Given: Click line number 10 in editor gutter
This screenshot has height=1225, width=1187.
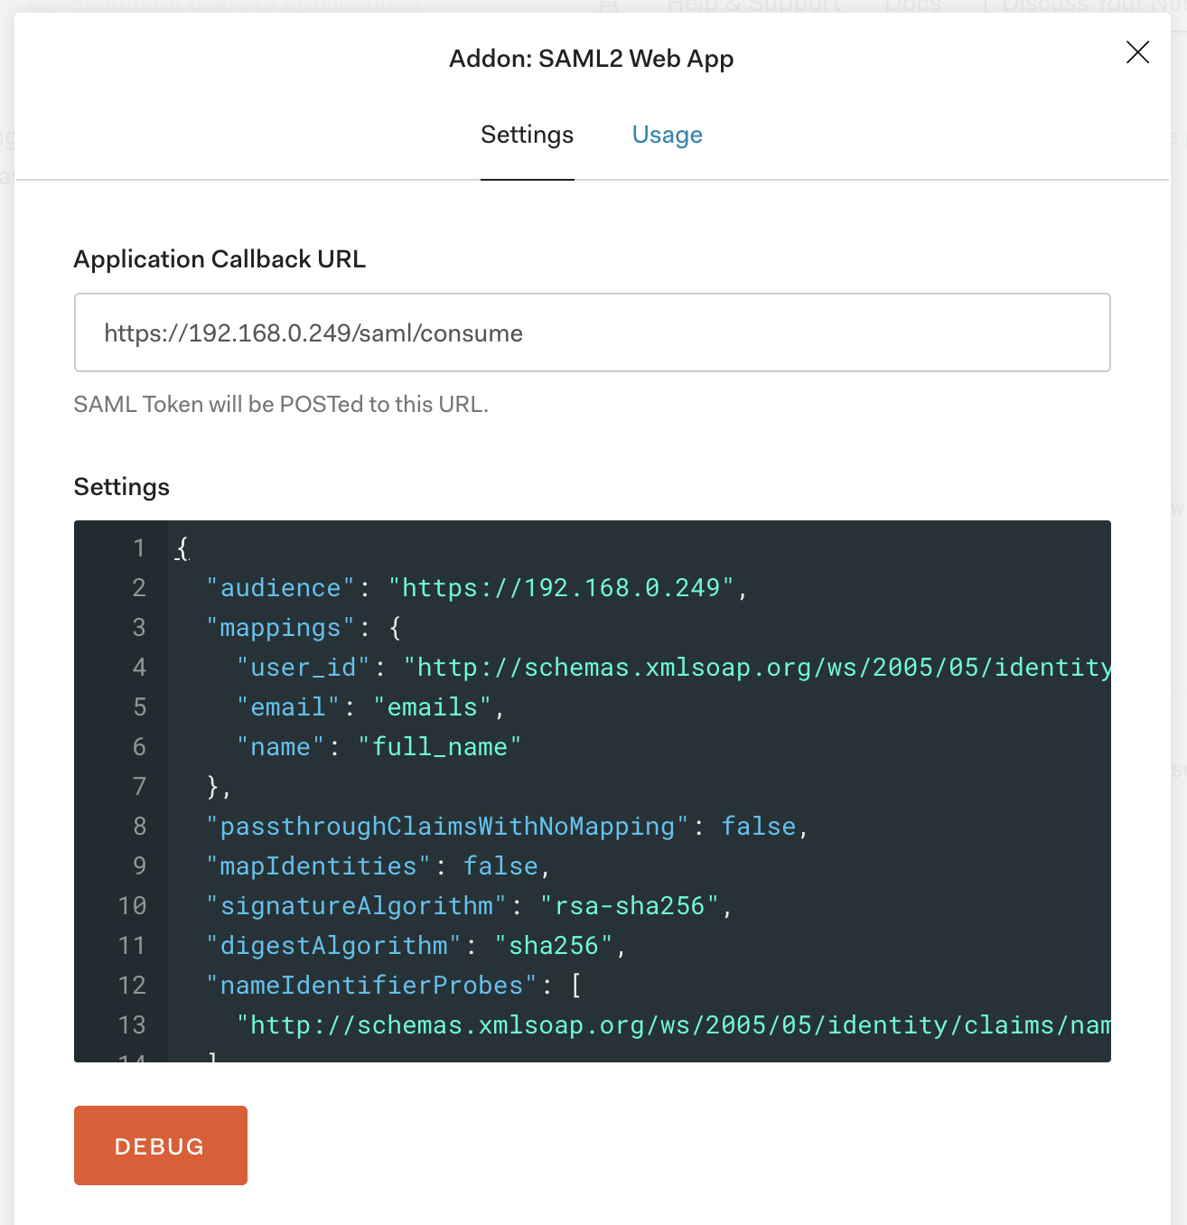Looking at the screenshot, I should pos(132,906).
